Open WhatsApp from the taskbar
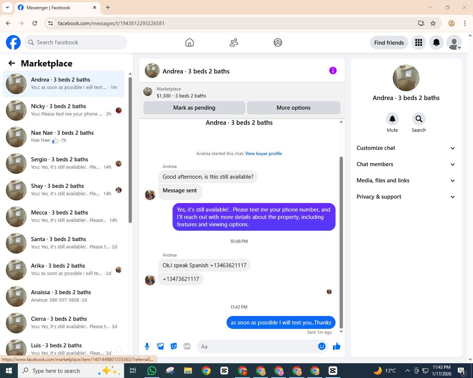The height and width of the screenshot is (378, 473). 152,371
